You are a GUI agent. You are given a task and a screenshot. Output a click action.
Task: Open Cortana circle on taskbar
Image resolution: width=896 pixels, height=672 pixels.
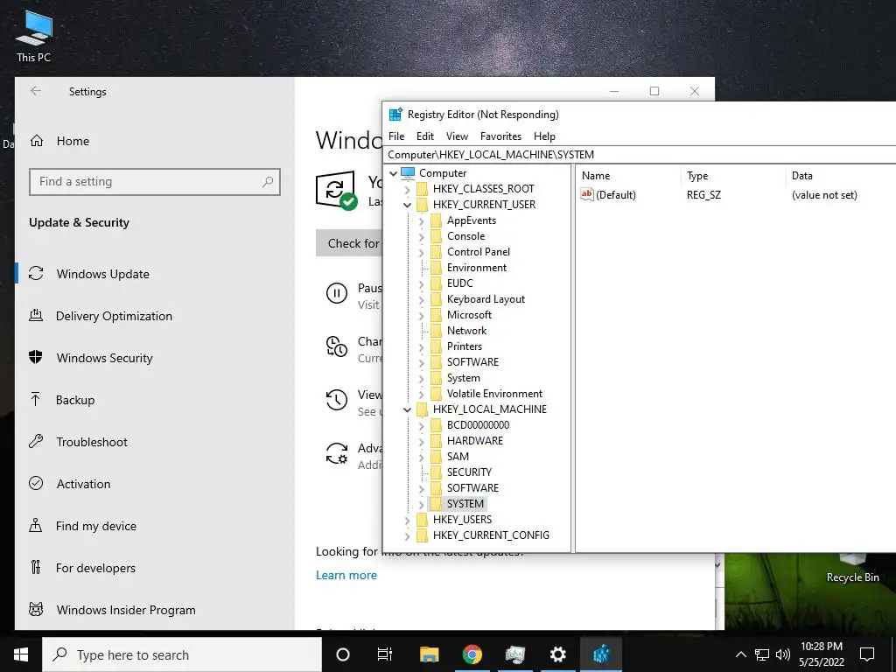tap(343, 654)
